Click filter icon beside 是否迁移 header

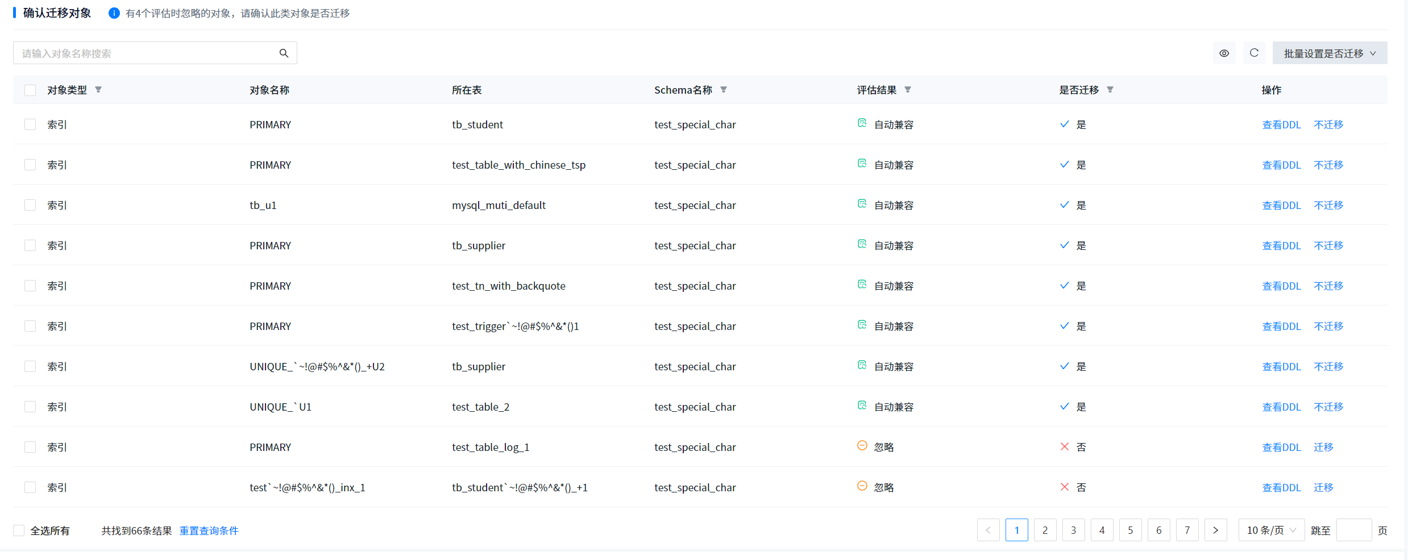pyautogui.click(x=1110, y=90)
